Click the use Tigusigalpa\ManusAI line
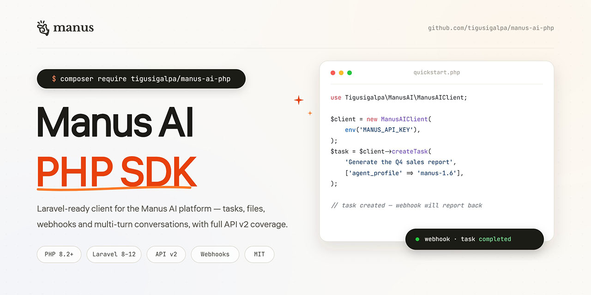This screenshot has height=295, width=591. coord(399,98)
